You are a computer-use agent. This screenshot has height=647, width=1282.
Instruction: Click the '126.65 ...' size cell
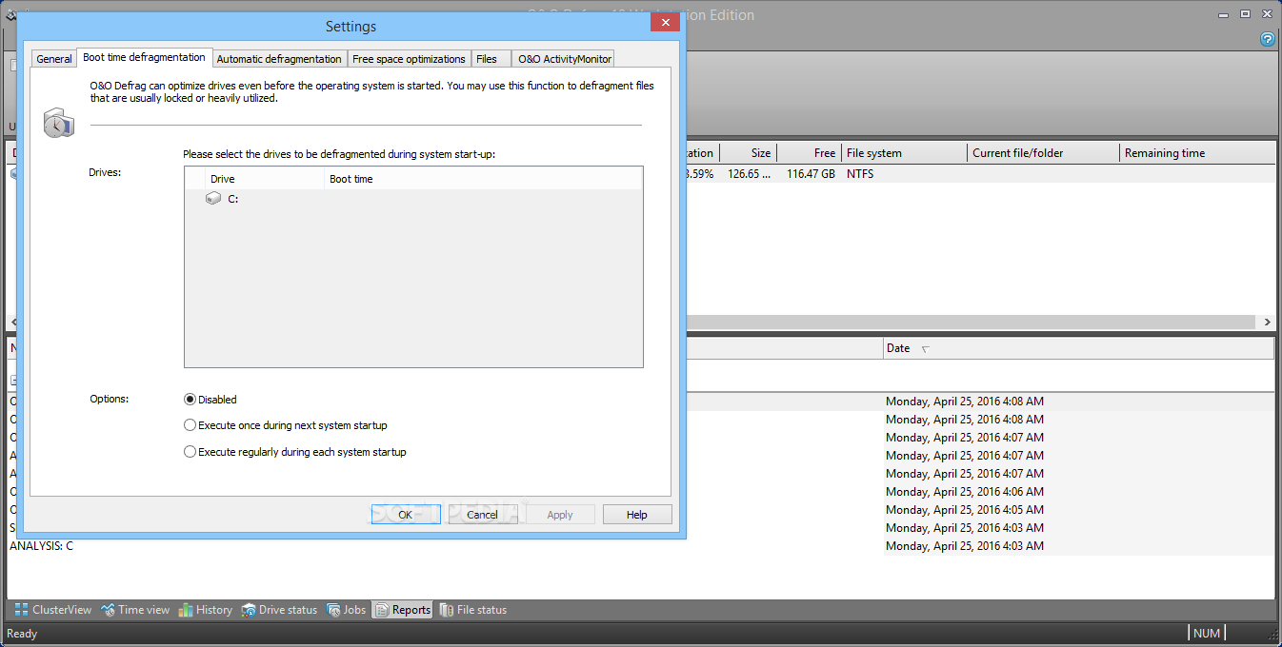click(750, 174)
